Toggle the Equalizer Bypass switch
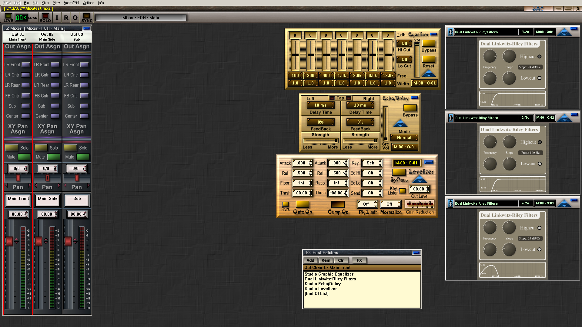The height and width of the screenshot is (327, 582). tap(429, 44)
